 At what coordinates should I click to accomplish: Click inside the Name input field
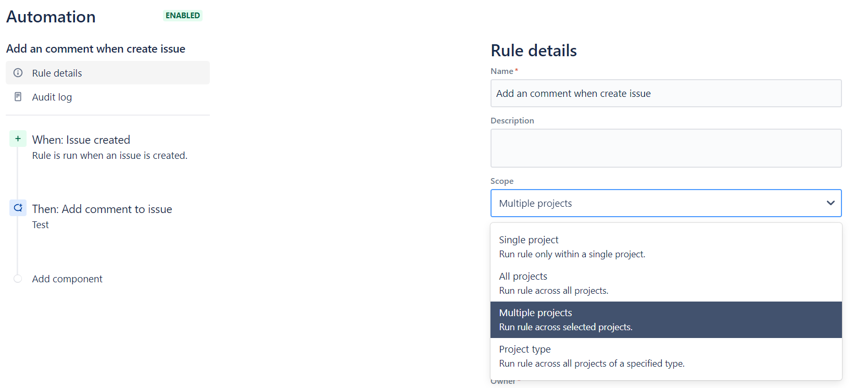[666, 93]
